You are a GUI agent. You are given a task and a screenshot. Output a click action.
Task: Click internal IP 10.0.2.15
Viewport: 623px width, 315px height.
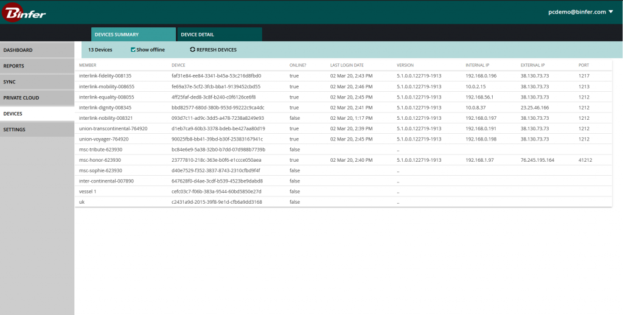[476, 86]
